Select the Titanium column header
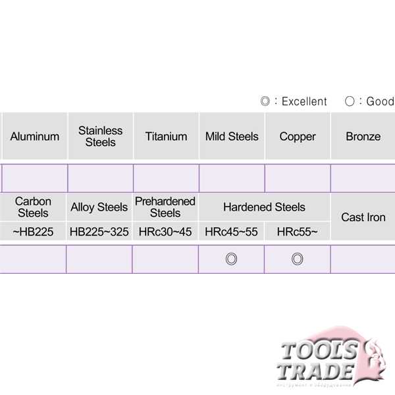This screenshot has width=395, height=395. 167,136
